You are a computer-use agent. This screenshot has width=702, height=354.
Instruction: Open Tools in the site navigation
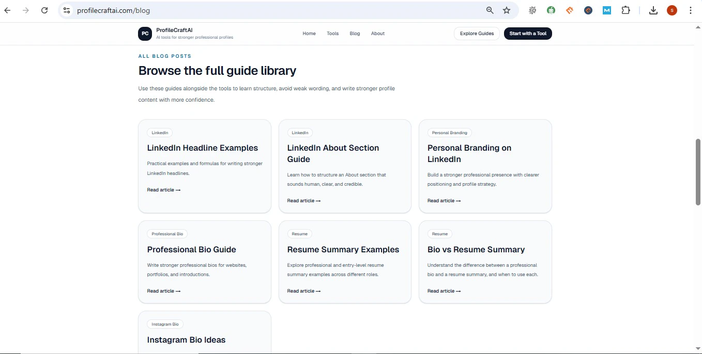[x=333, y=34]
